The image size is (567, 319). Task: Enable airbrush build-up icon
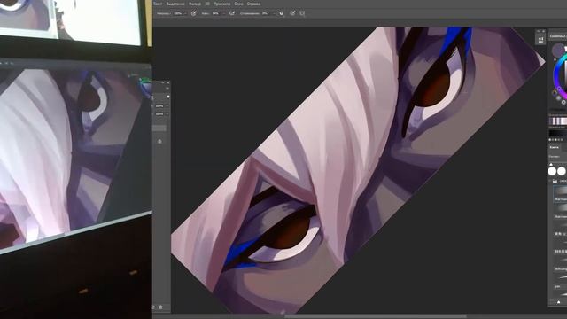point(232,13)
